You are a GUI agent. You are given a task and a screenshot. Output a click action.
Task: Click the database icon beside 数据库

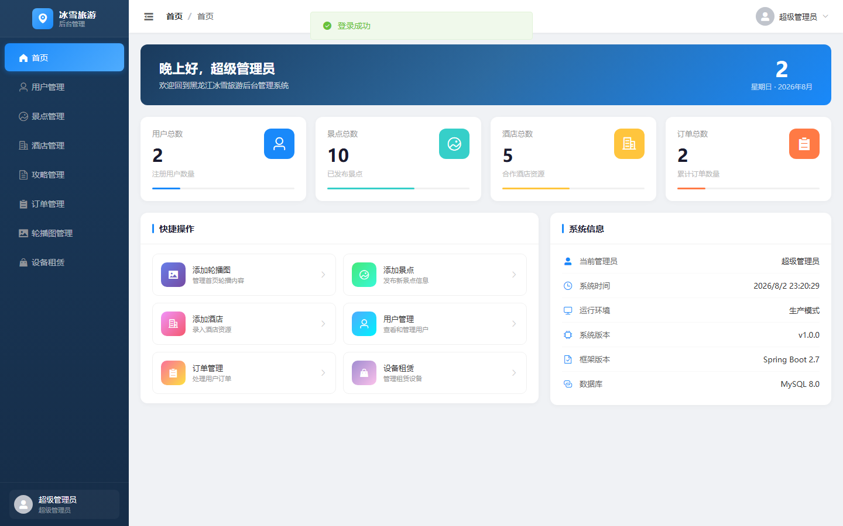[568, 384]
